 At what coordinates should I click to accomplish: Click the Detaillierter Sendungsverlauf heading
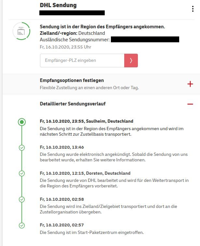coord(73,104)
